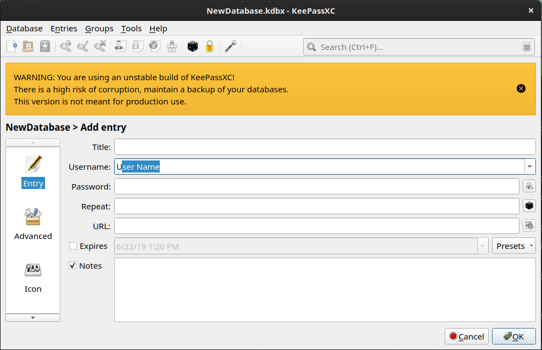Open the Presets dropdown

pyautogui.click(x=513, y=246)
